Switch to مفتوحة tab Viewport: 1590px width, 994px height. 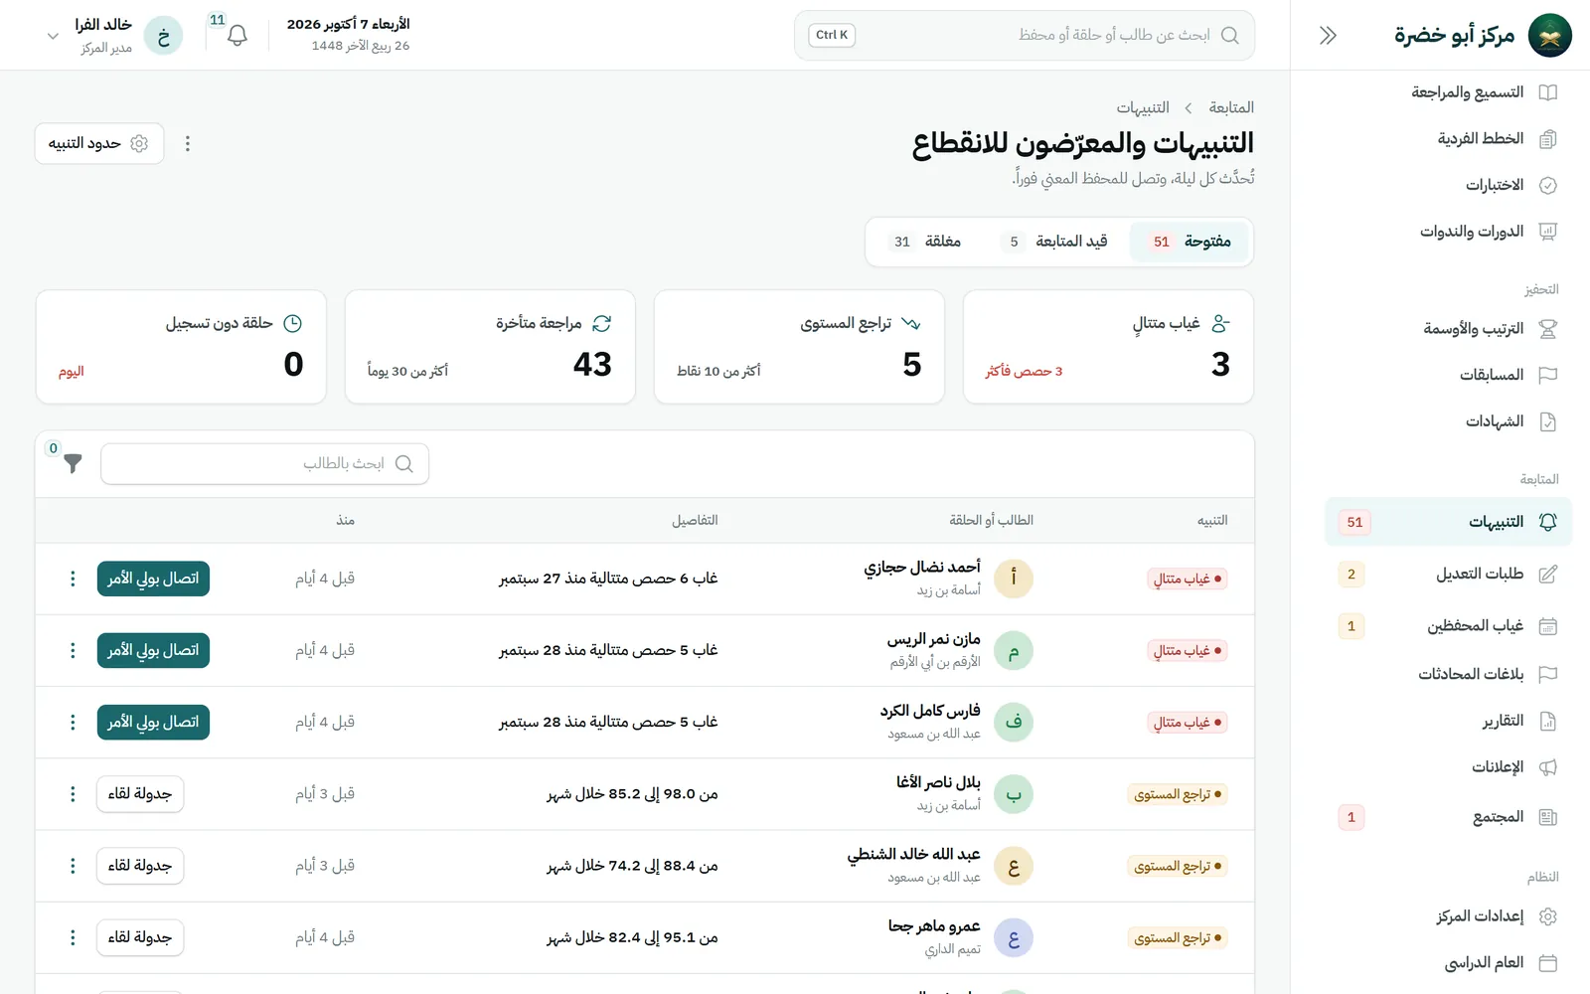pyautogui.click(x=1190, y=242)
